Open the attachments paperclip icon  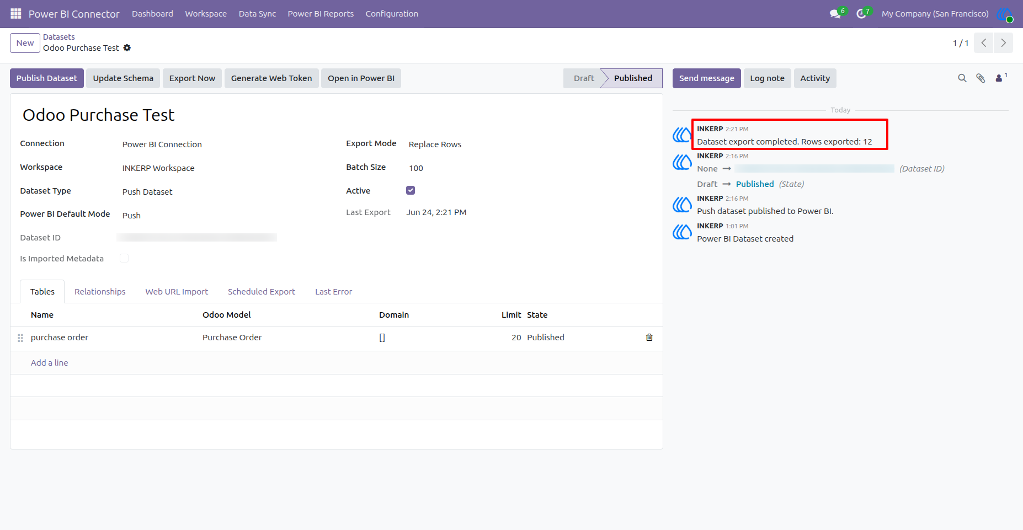(981, 78)
